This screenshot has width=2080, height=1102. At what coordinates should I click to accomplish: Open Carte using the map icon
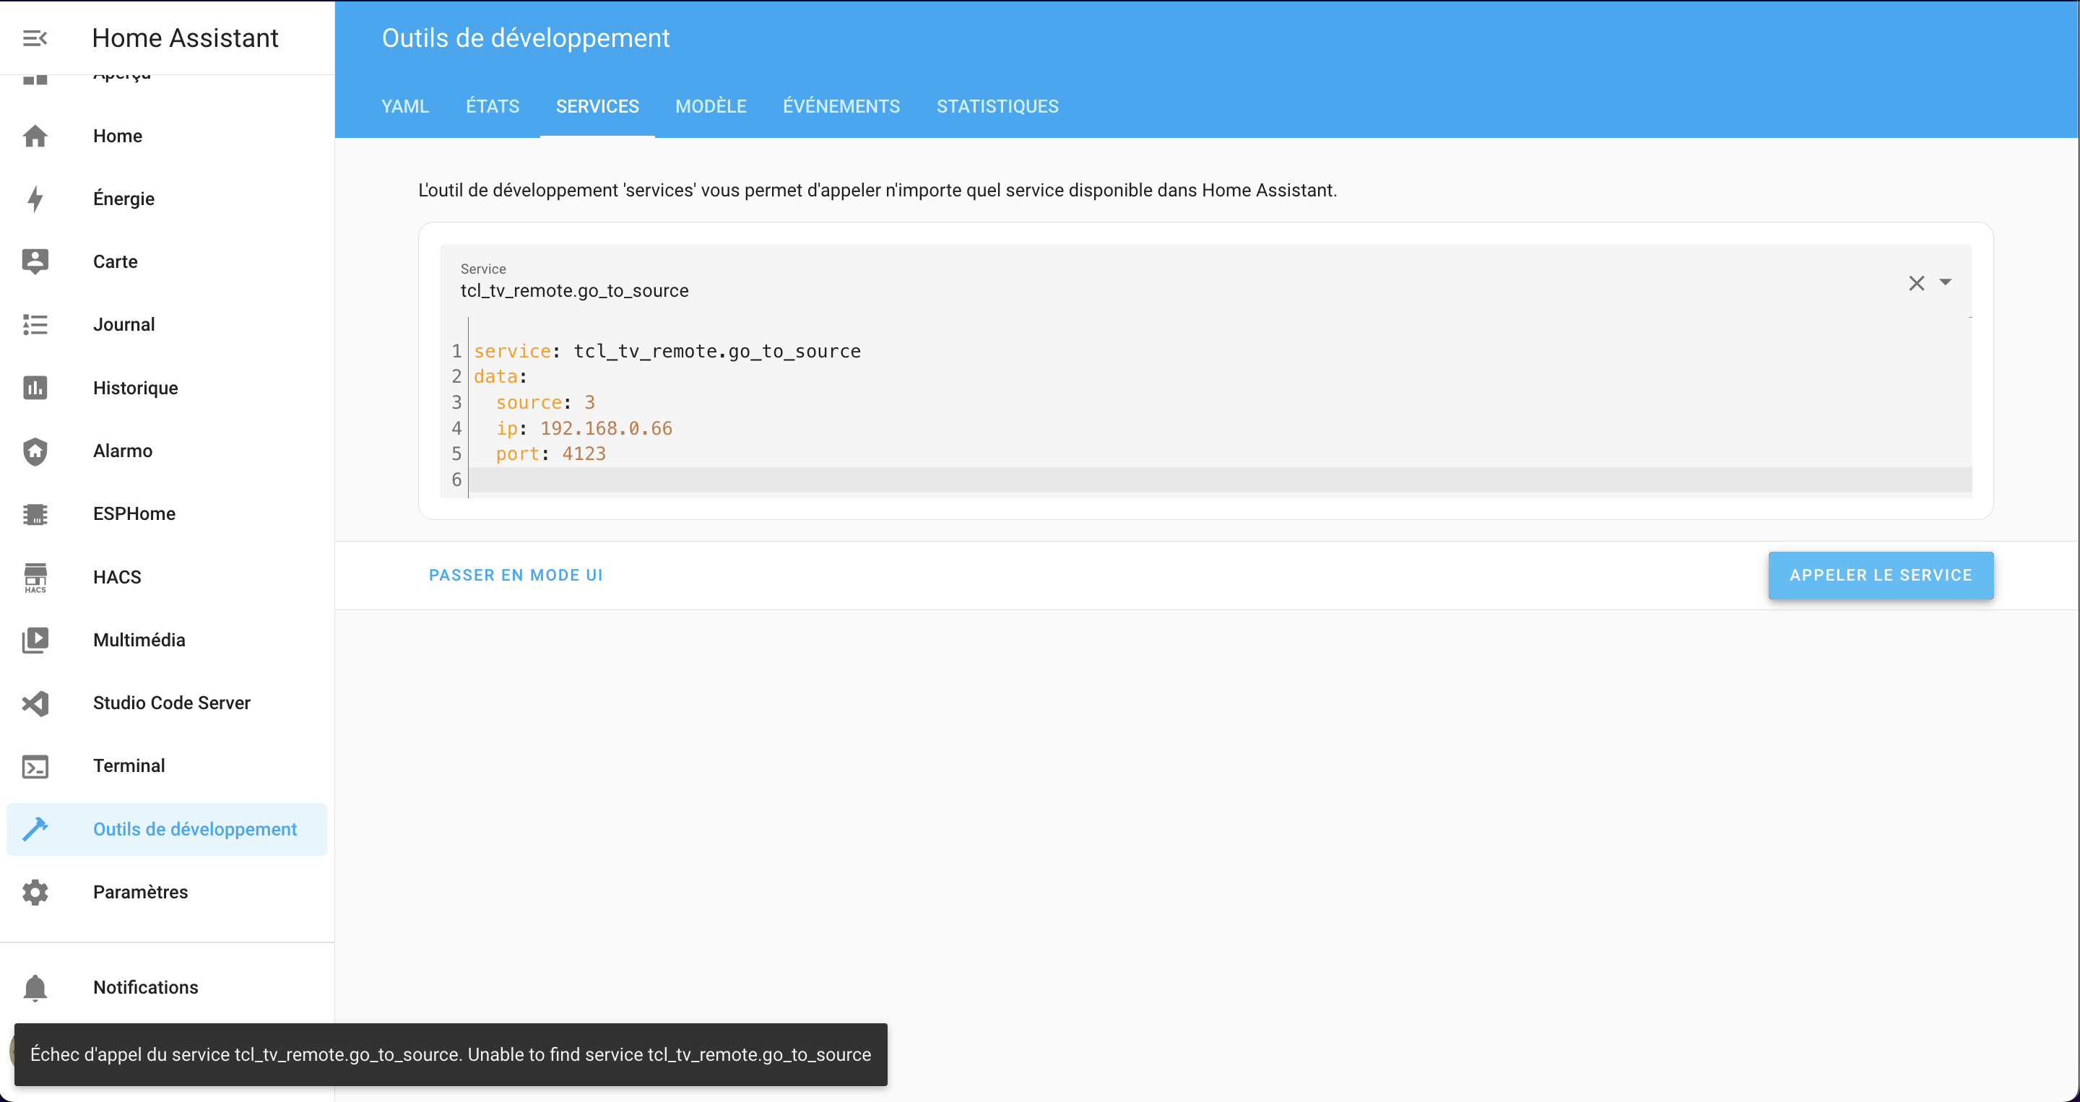tap(35, 261)
